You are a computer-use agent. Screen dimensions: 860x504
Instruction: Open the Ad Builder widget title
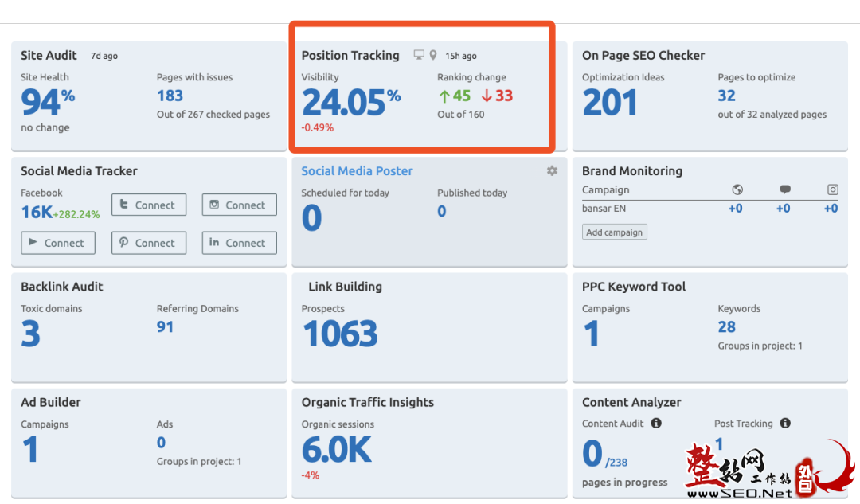click(51, 402)
